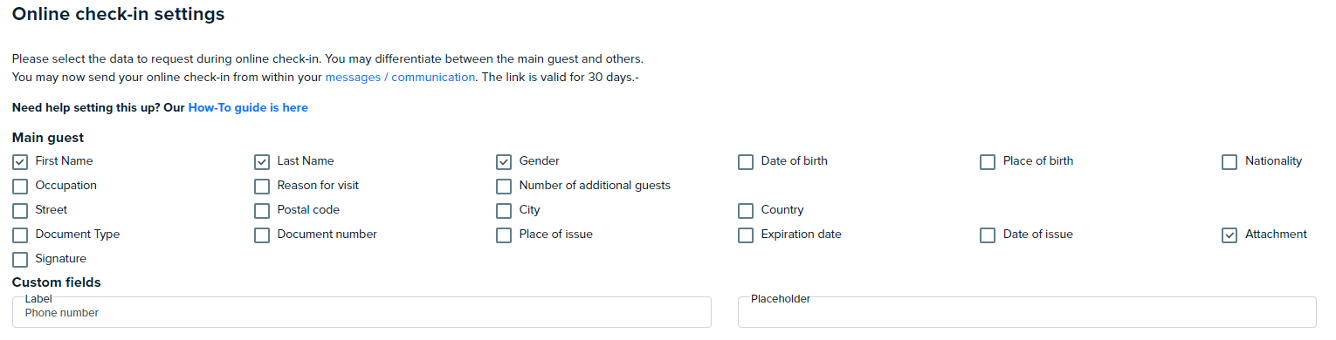This screenshot has height=340, width=1336.
Task: Uncheck the Last Name checkbox
Action: coord(262,161)
